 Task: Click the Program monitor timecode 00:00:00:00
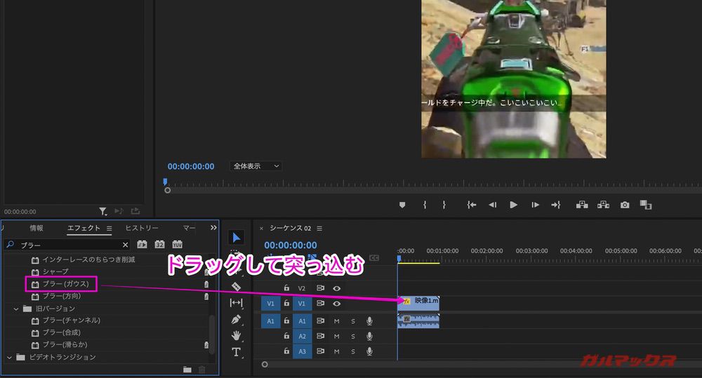point(191,166)
